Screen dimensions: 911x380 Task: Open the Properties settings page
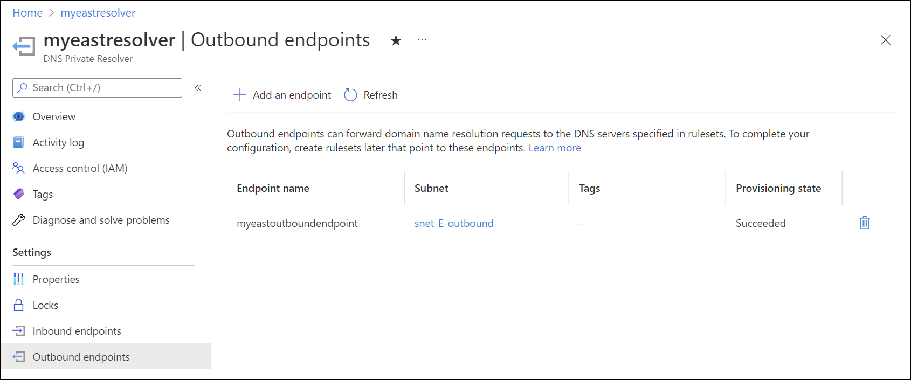pos(56,279)
